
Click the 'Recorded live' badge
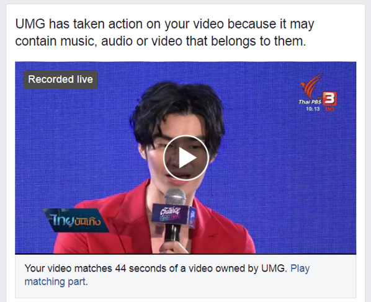(61, 79)
